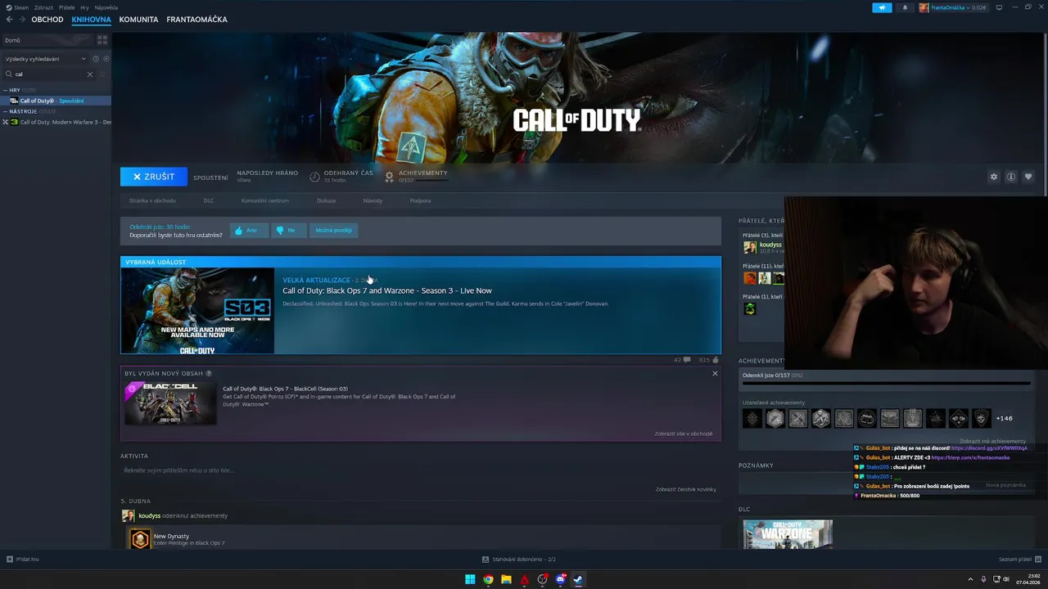
Task: Go back with the left arrow navigation icon
Action: pos(9,20)
